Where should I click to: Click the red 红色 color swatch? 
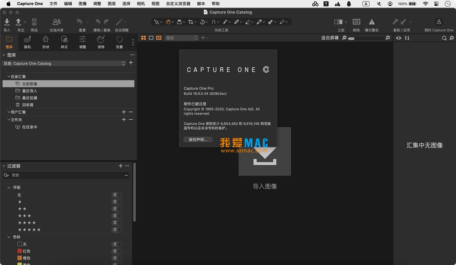[20, 251]
